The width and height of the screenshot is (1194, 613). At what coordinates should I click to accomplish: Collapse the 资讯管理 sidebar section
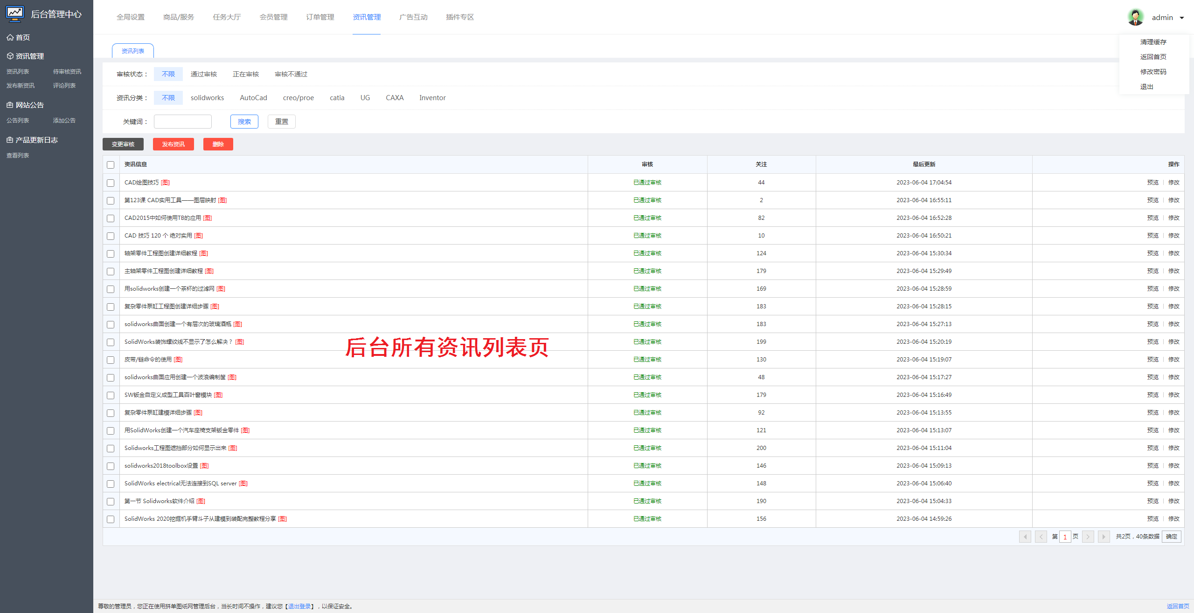pyautogui.click(x=25, y=56)
